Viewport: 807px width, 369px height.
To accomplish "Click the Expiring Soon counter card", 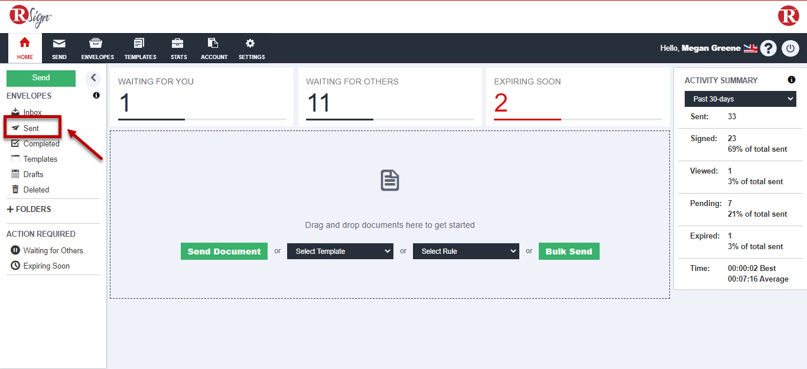I will coord(577,97).
